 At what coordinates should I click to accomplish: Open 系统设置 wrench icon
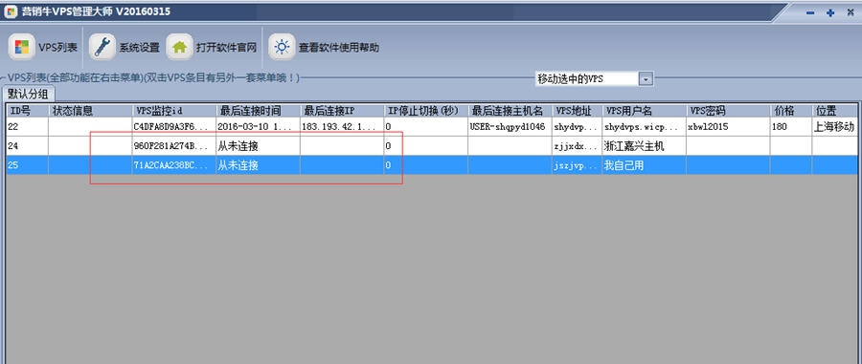[x=102, y=47]
